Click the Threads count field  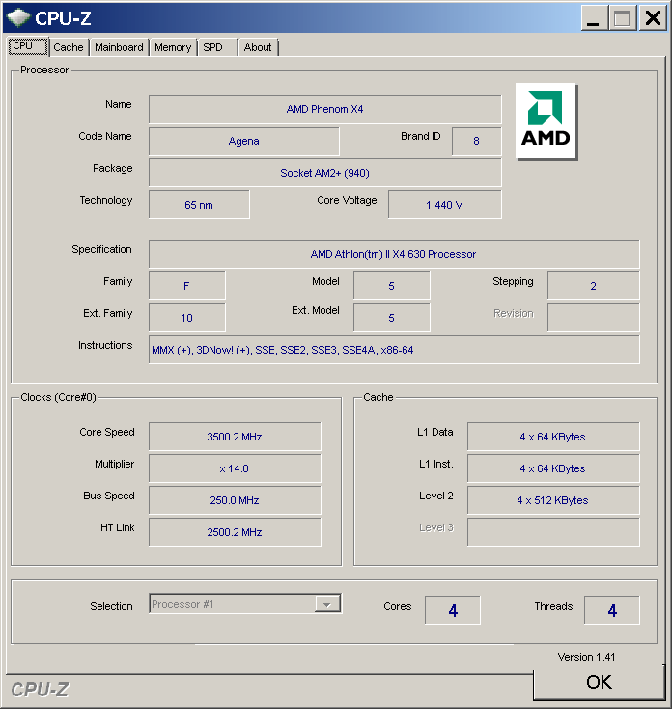612,610
